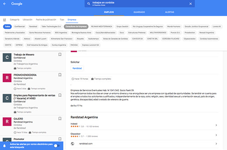Bookmark the Promotor job listing
Viewport: 227px width, 150px height.
coord(60,139)
